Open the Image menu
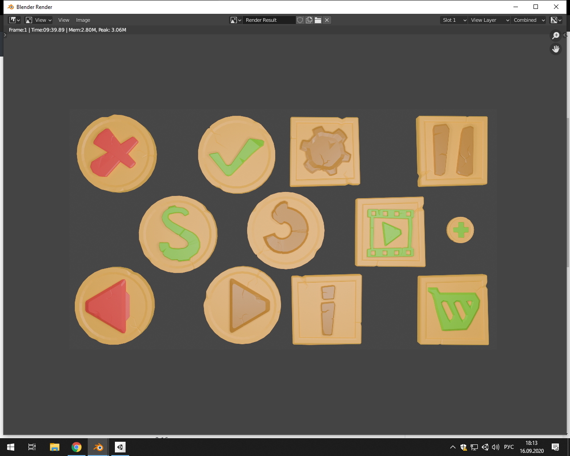 point(83,20)
